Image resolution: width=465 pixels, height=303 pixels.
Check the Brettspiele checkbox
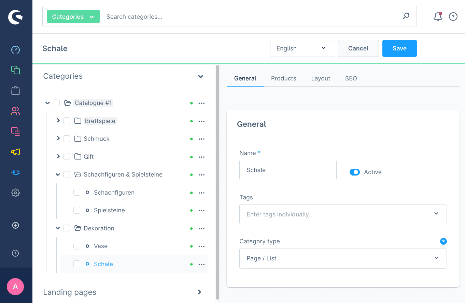click(x=67, y=121)
